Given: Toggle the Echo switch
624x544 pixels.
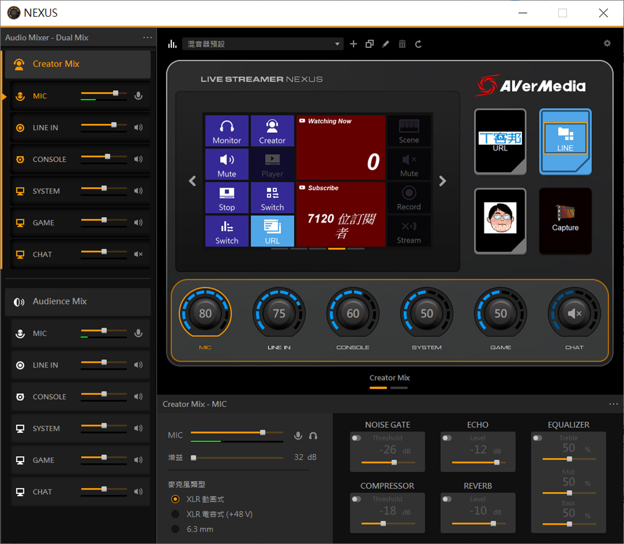Looking at the screenshot, I should [447, 438].
